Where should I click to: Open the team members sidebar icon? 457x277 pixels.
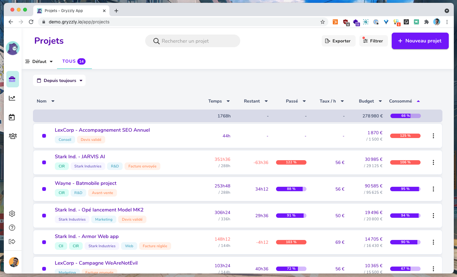pos(13,136)
